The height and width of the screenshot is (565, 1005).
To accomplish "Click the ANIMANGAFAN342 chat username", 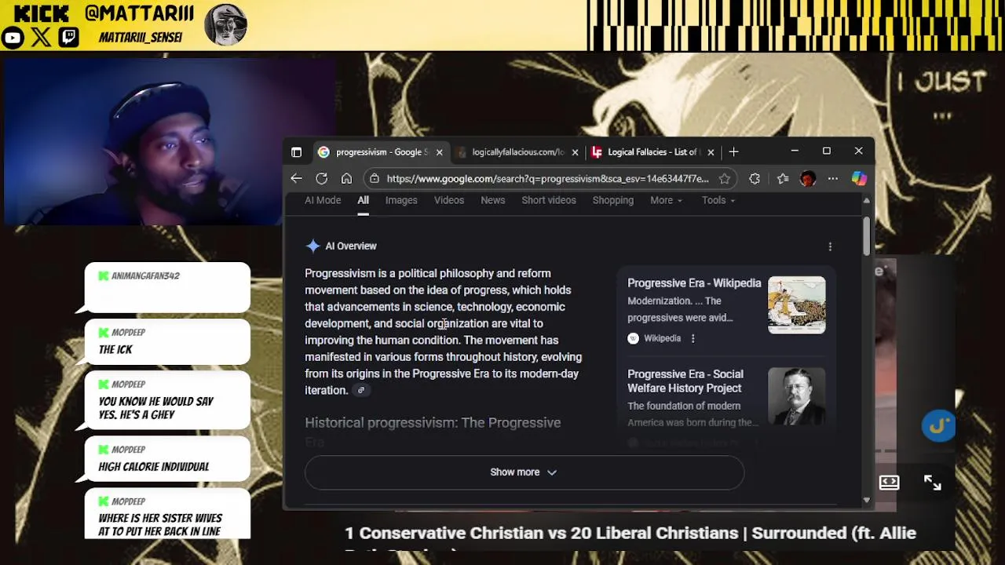I will click(x=145, y=276).
